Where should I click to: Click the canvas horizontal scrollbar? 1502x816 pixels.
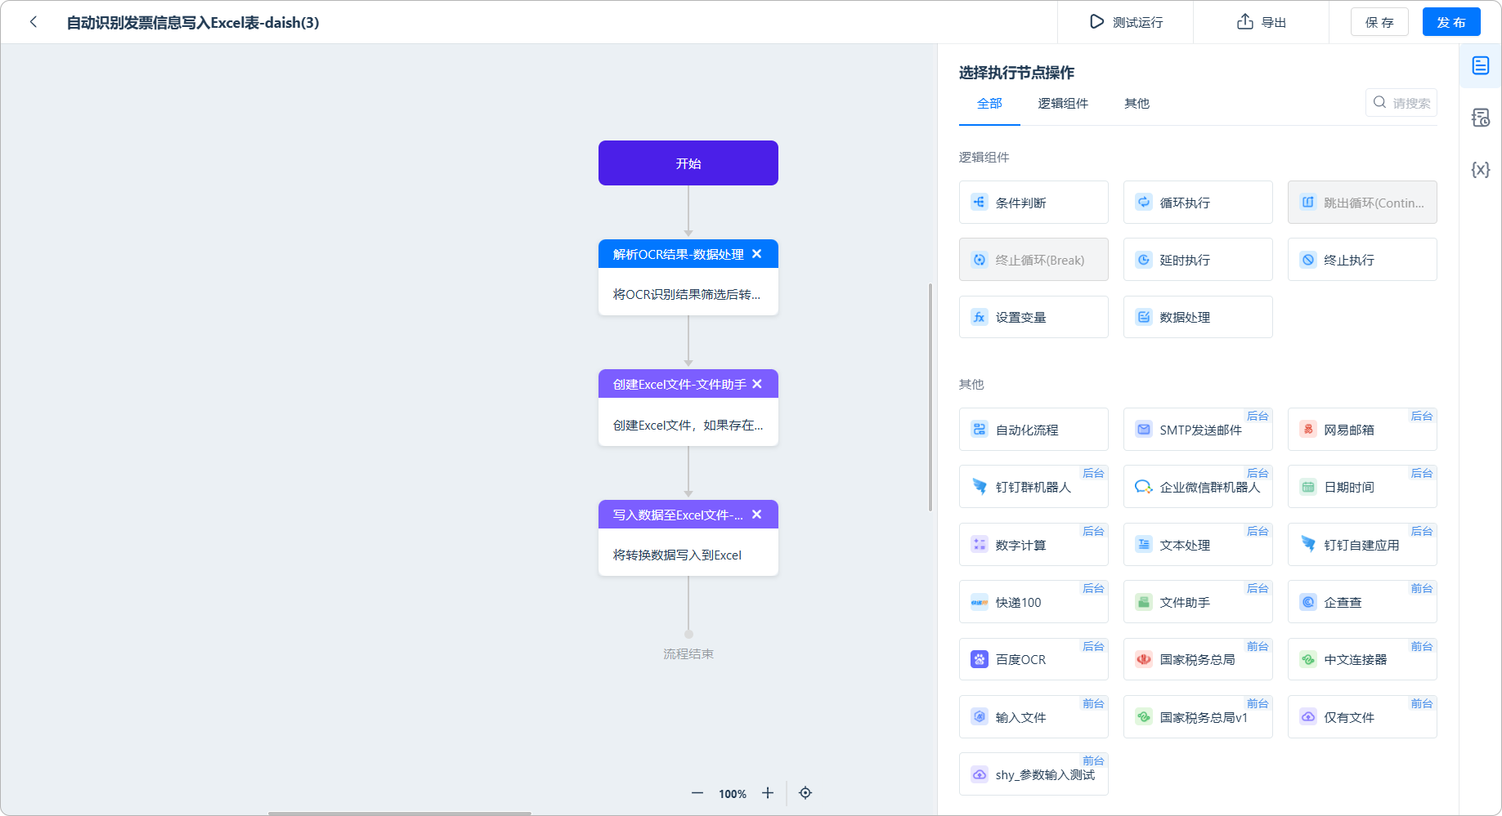click(400, 813)
